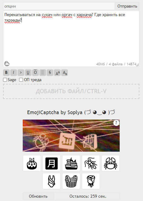
Task: Insert quote with the > button
Action: coord(21,73)
